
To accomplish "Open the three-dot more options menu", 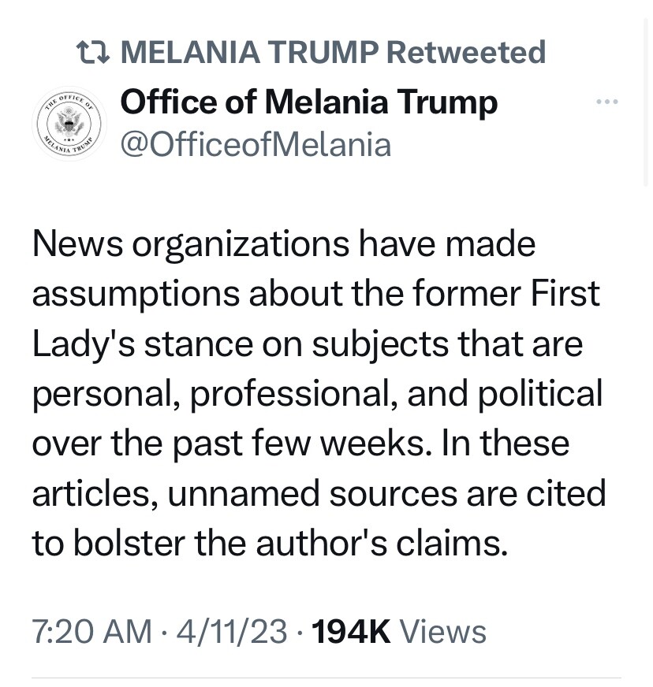I will pyautogui.click(x=607, y=102).
